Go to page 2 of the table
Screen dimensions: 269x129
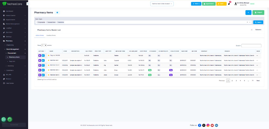pos(232,81)
